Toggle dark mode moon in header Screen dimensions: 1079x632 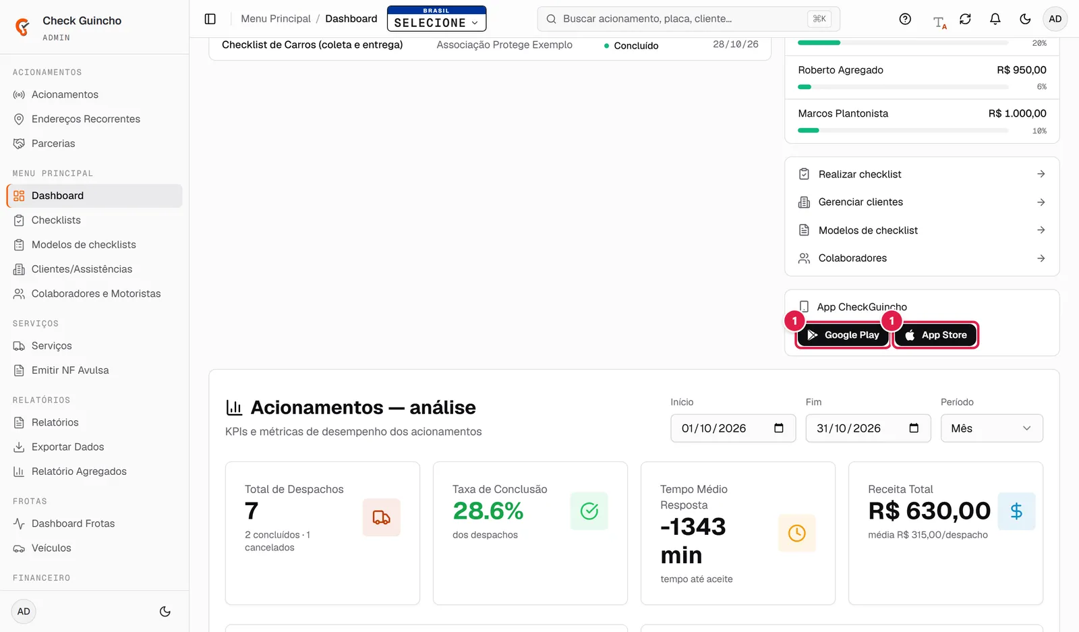[1025, 19]
